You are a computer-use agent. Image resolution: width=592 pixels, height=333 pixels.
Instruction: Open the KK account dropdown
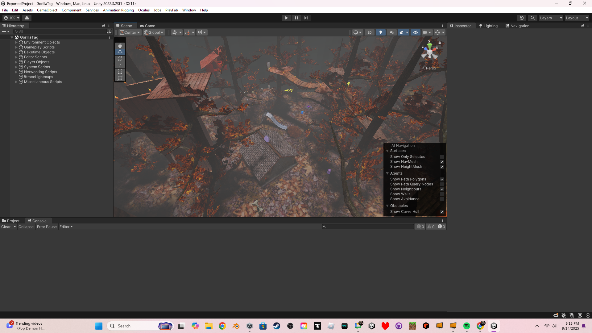12,18
